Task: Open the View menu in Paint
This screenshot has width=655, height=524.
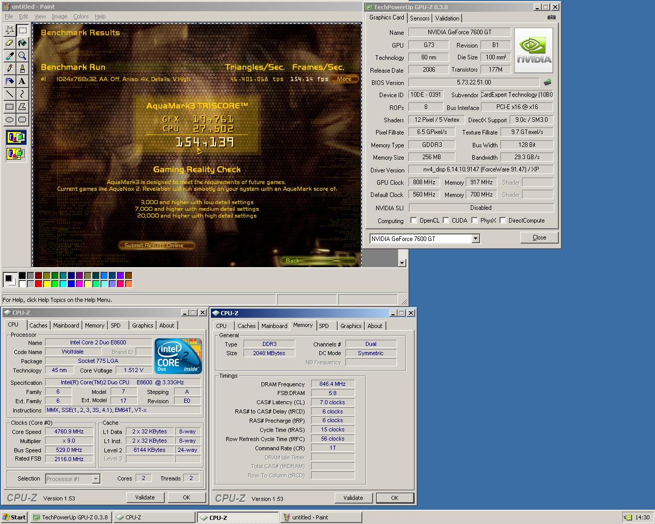Action: click(40, 16)
